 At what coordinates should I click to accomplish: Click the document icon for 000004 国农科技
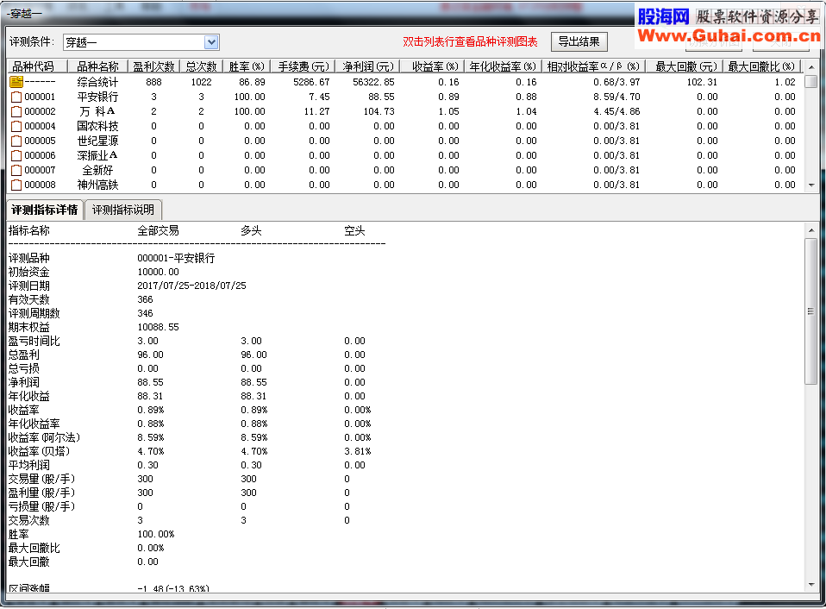16,127
